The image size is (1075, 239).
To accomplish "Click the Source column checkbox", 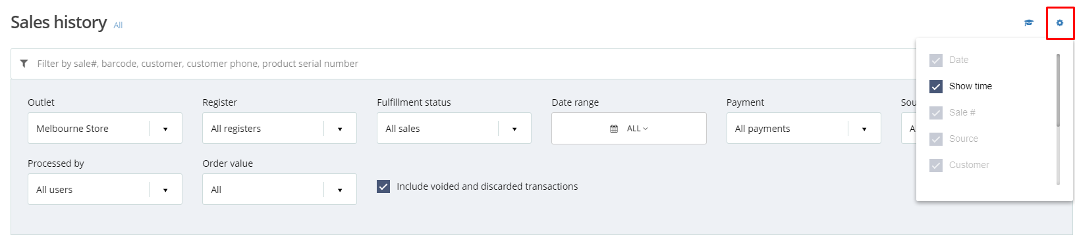I will [x=936, y=139].
